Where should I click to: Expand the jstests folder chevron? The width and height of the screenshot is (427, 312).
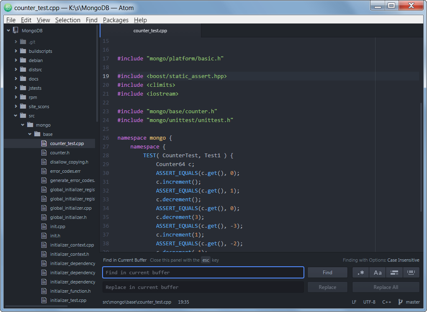[x=16, y=88]
